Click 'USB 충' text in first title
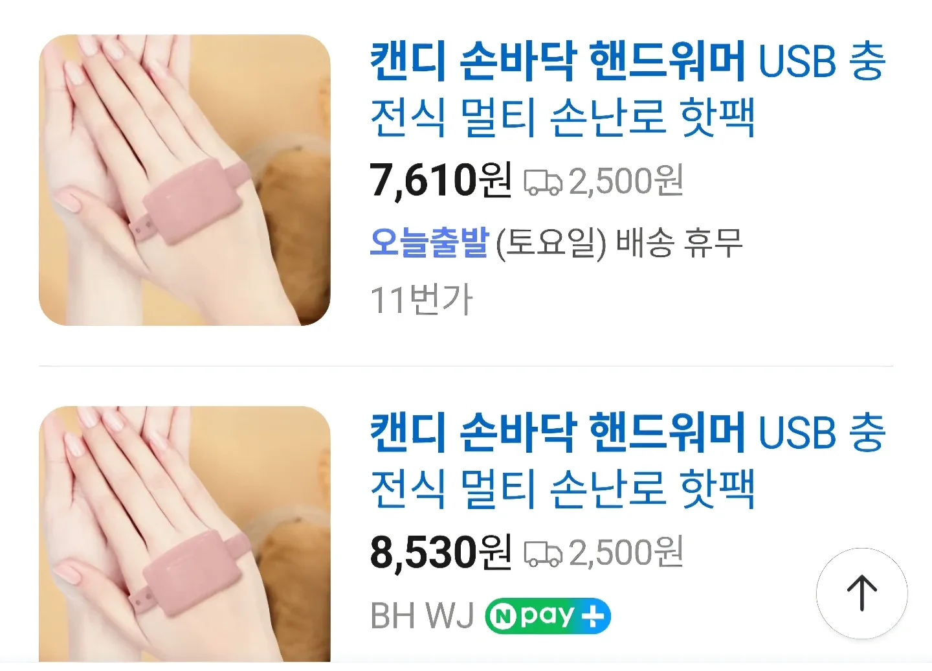This screenshot has width=932, height=671. pos(821,61)
